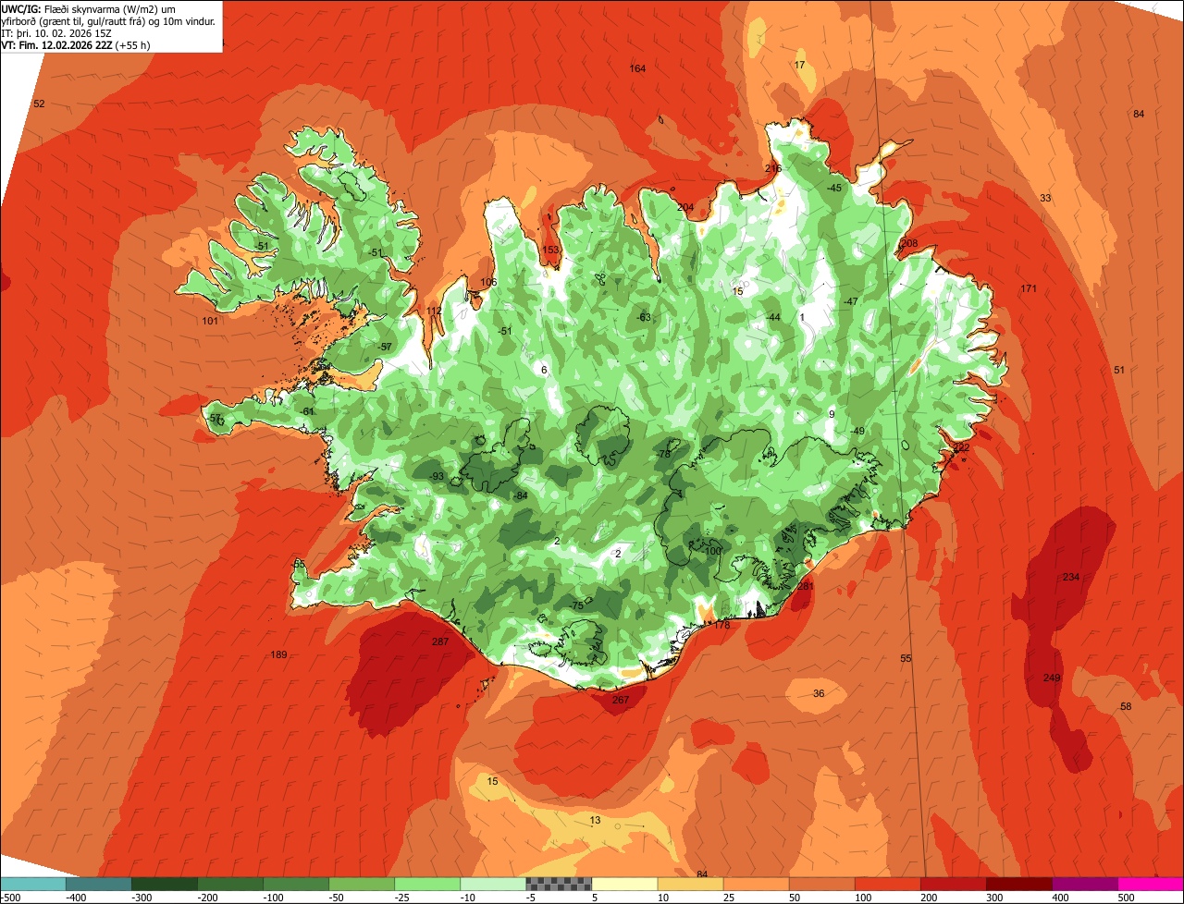This screenshot has height=904, width=1184.
Task: Select the pale green legend swatch from -10 to -5
Action: pyautogui.click(x=493, y=884)
